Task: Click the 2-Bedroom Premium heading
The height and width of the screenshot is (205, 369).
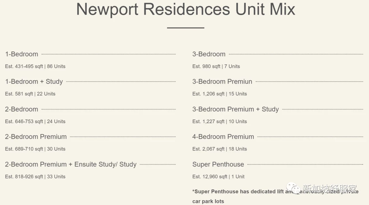Action: click(x=36, y=137)
